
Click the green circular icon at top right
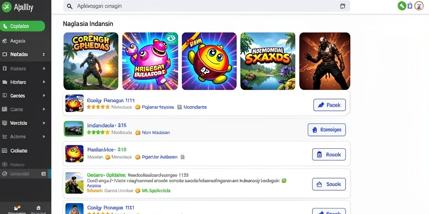pos(402,6)
